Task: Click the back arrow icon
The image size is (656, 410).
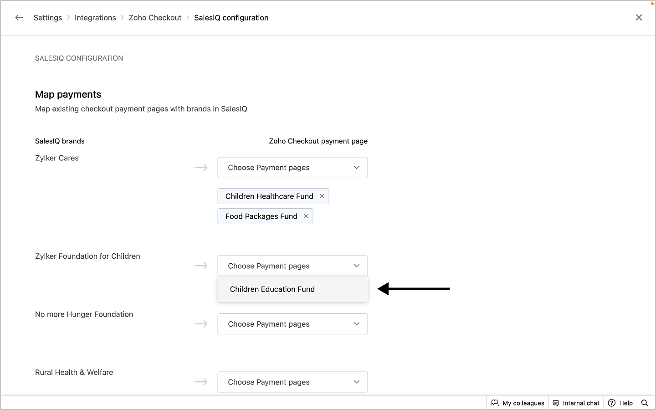Action: (19, 18)
